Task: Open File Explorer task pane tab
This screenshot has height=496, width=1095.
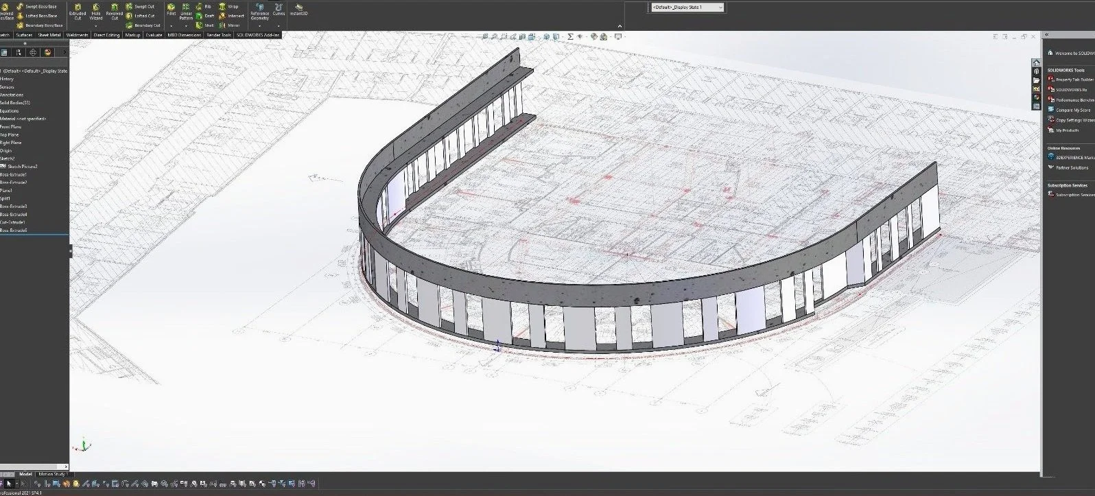Action: pyautogui.click(x=1037, y=80)
